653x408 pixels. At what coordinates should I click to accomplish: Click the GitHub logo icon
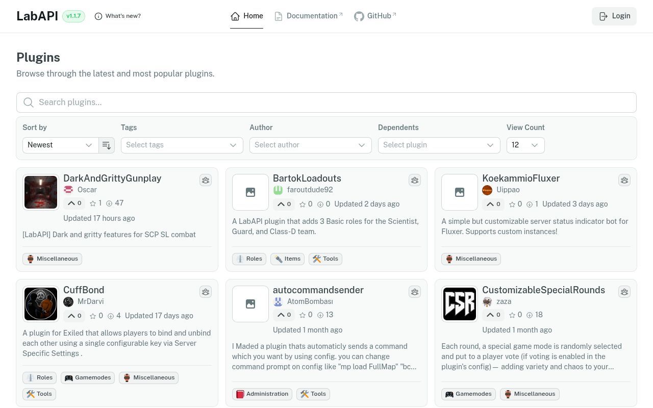coord(359,16)
